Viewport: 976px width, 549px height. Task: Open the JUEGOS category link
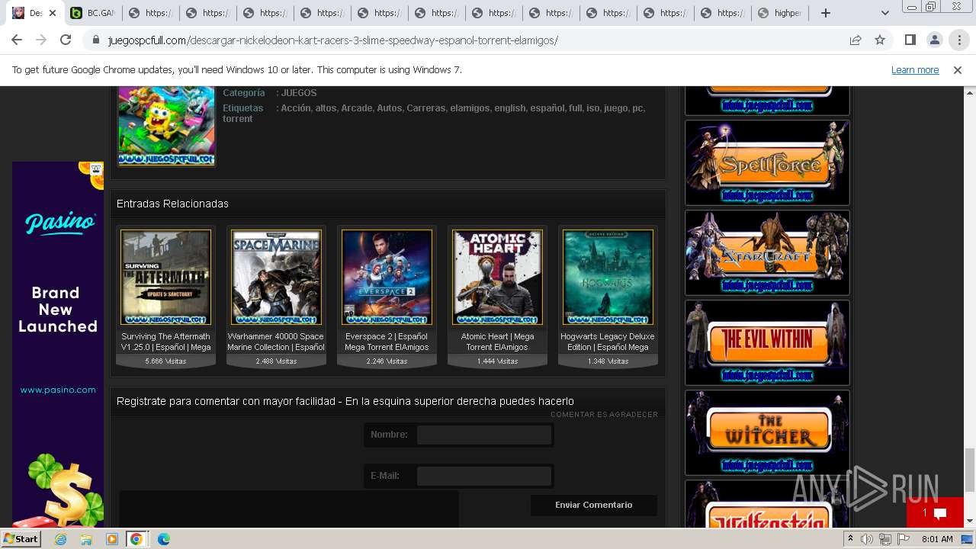pyautogui.click(x=299, y=93)
